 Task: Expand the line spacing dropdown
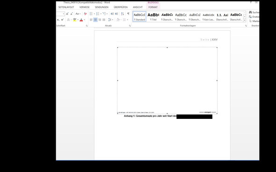coord(113,20)
